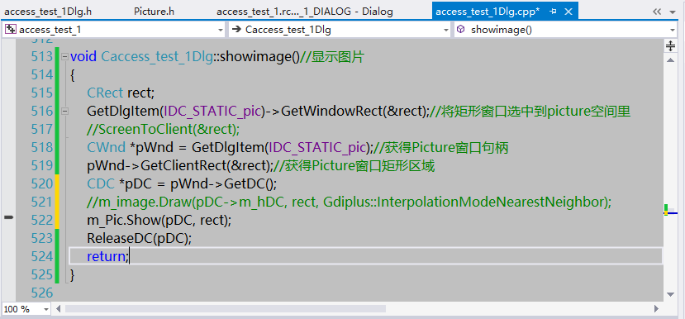Click line number 525 in the margin
The height and width of the screenshot is (319, 685).
click(x=41, y=275)
